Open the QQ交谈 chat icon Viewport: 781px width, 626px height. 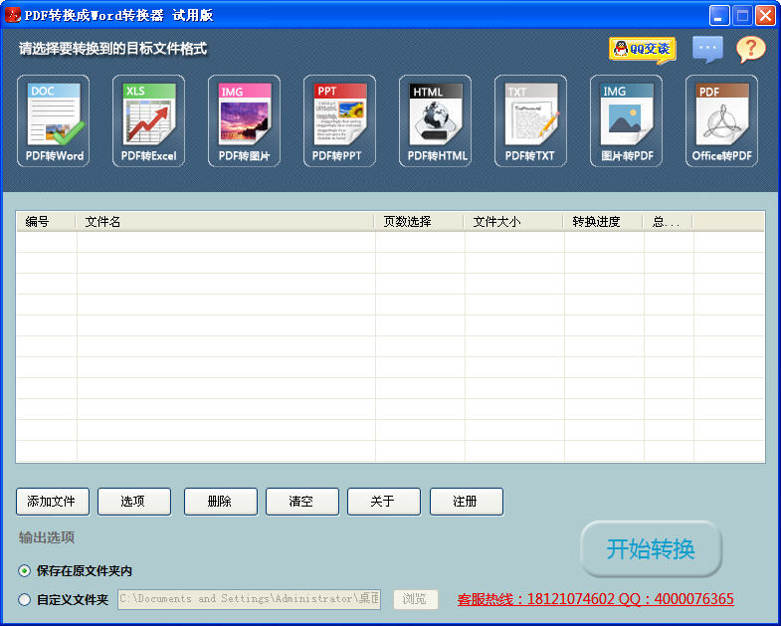(x=642, y=49)
